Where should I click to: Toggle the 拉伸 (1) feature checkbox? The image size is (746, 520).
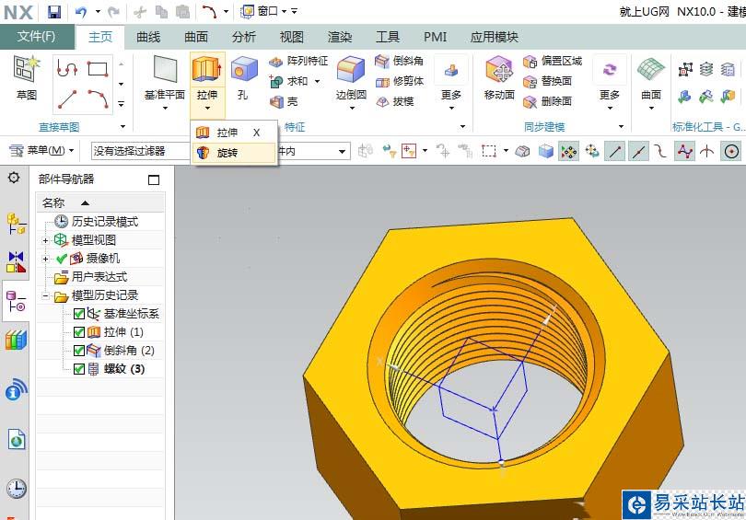(79, 331)
